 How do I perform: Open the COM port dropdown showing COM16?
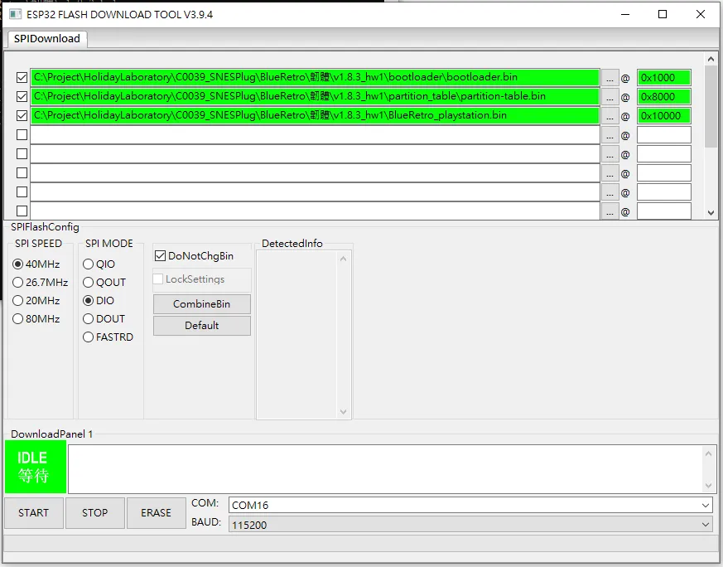coord(470,505)
